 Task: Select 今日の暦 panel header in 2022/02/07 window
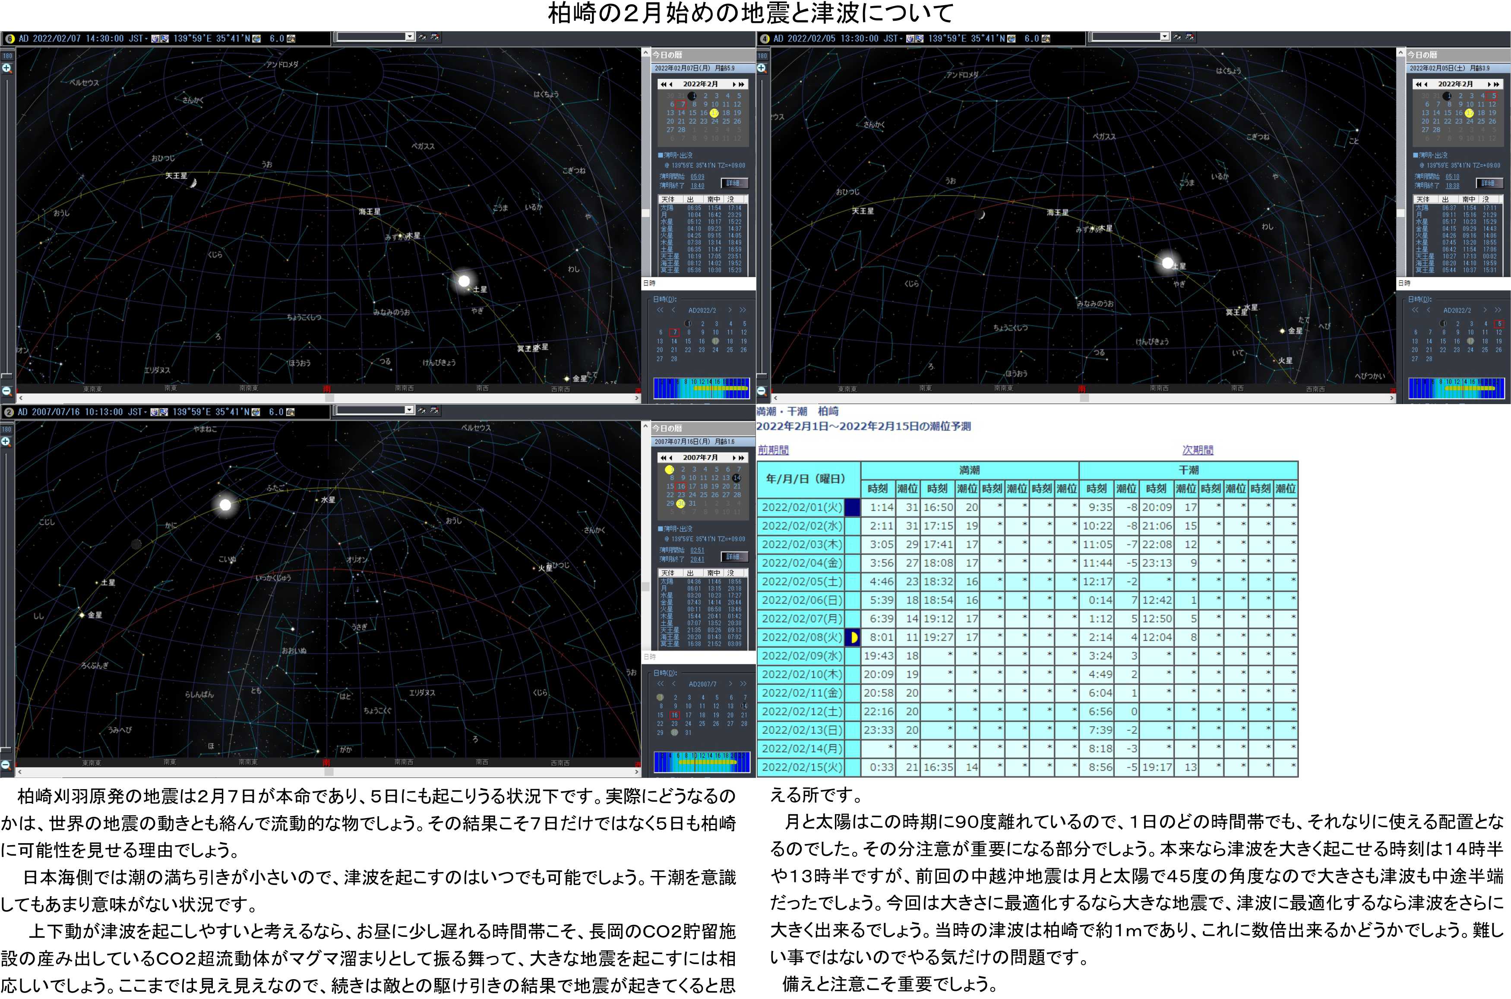703,55
